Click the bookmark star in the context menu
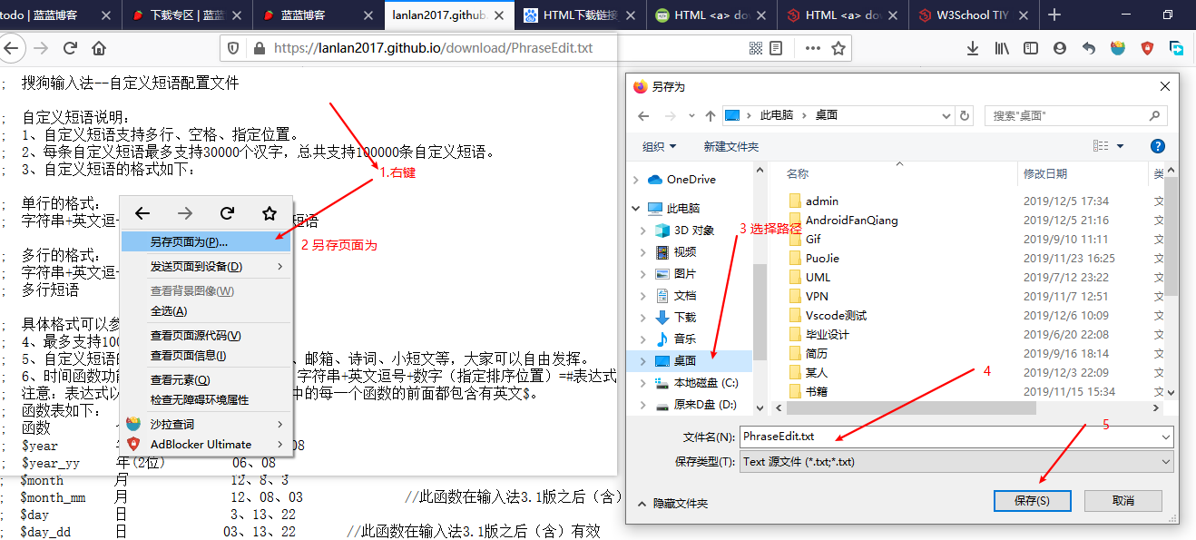Viewport: 1196px width, 540px height. (270, 213)
